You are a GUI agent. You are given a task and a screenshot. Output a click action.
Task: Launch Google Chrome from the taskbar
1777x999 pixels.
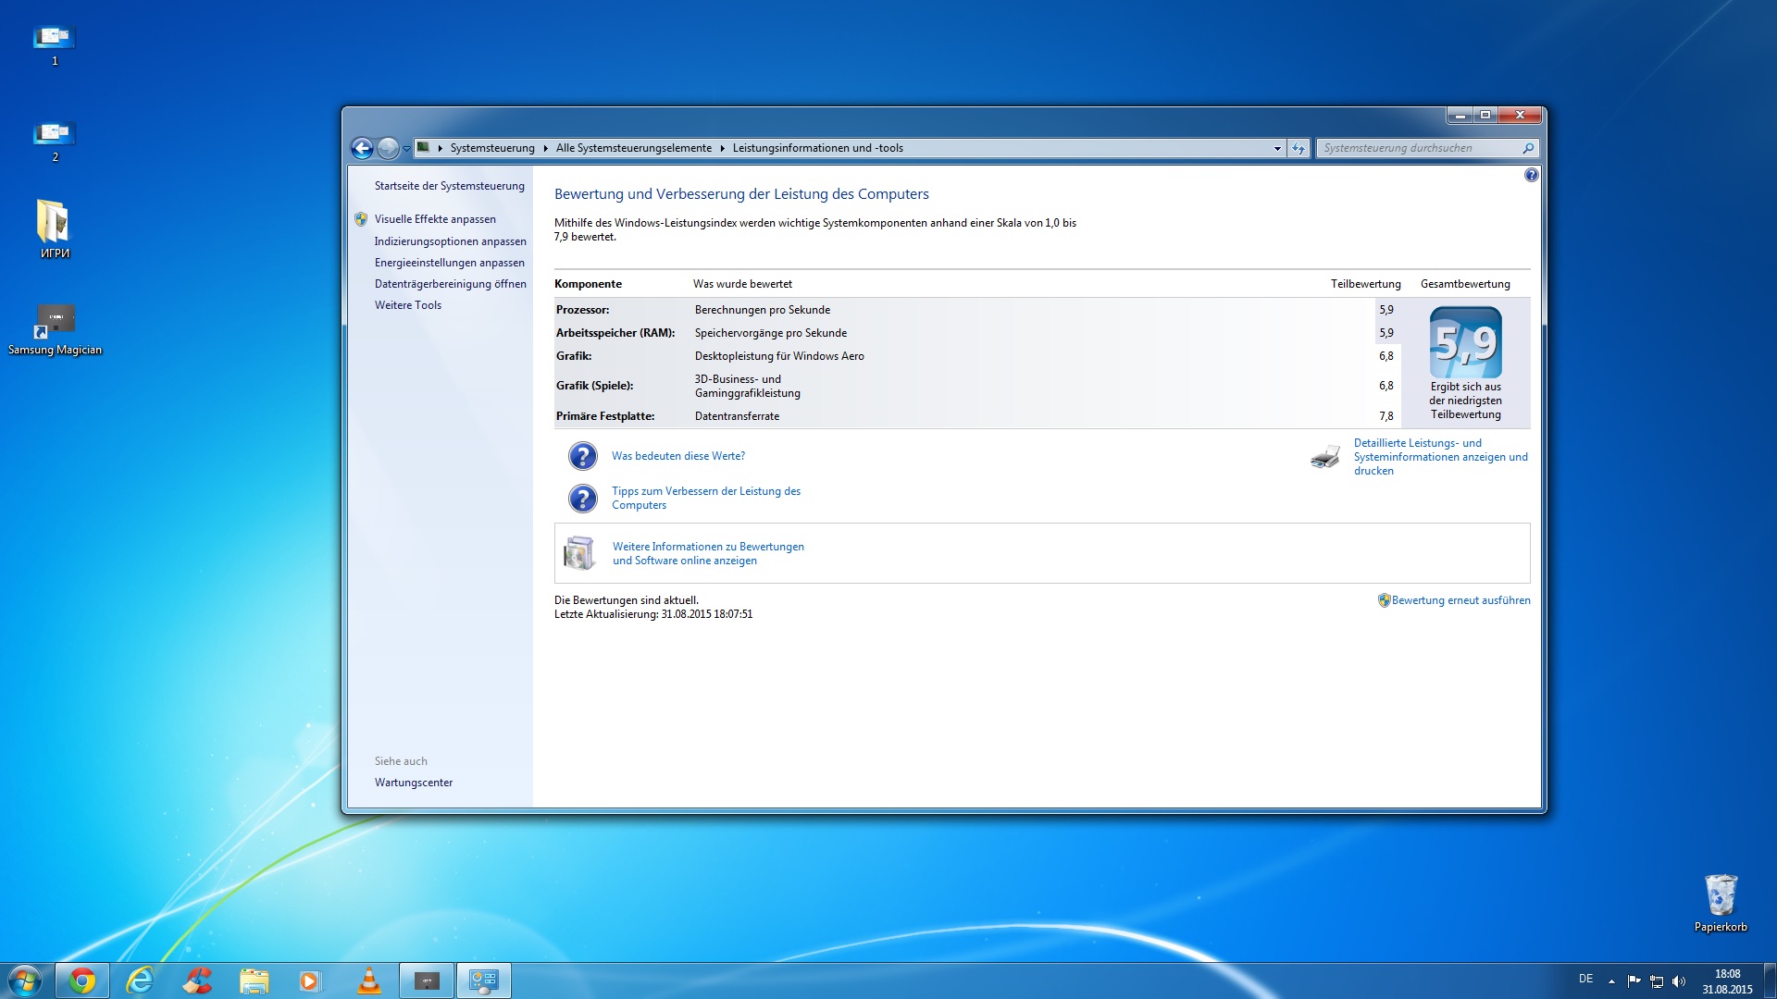(82, 980)
